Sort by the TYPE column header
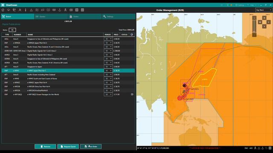 (7, 35)
